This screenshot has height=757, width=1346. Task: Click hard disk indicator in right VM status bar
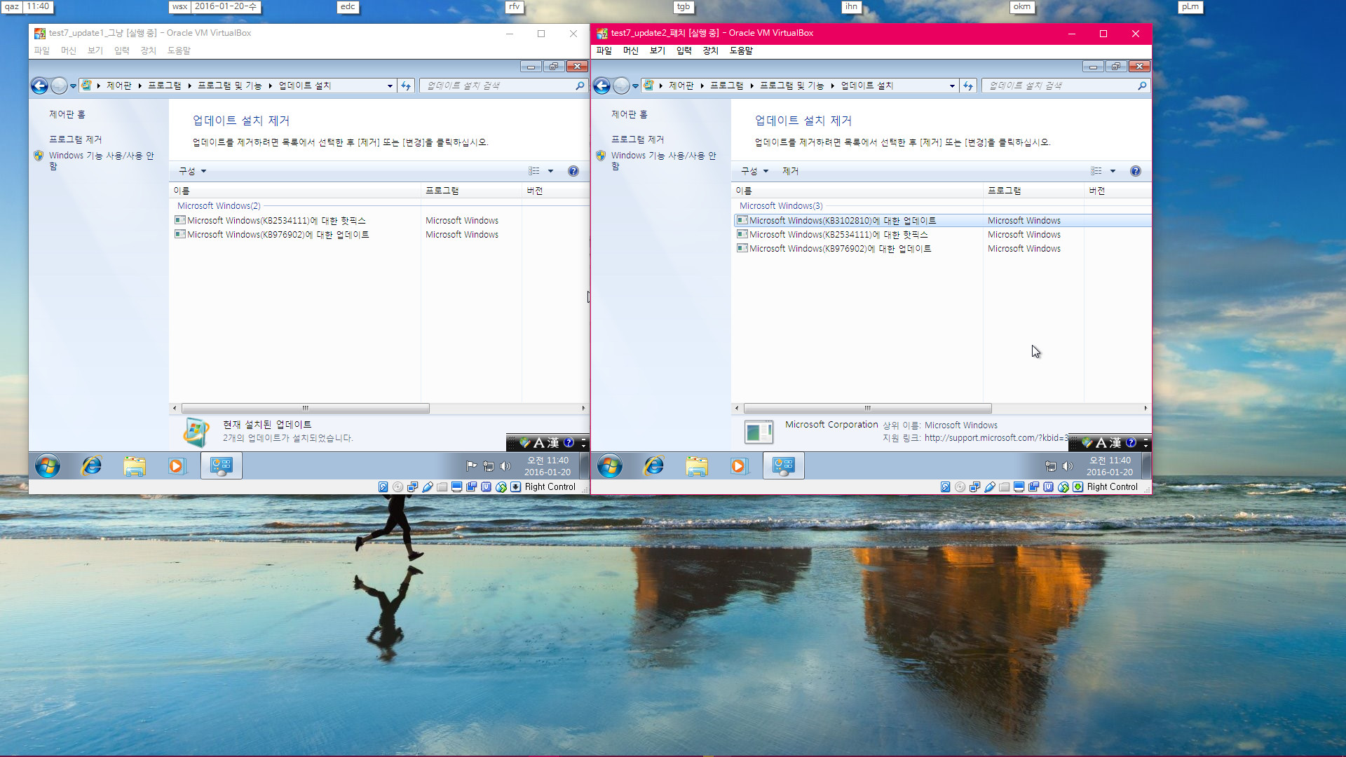[946, 487]
